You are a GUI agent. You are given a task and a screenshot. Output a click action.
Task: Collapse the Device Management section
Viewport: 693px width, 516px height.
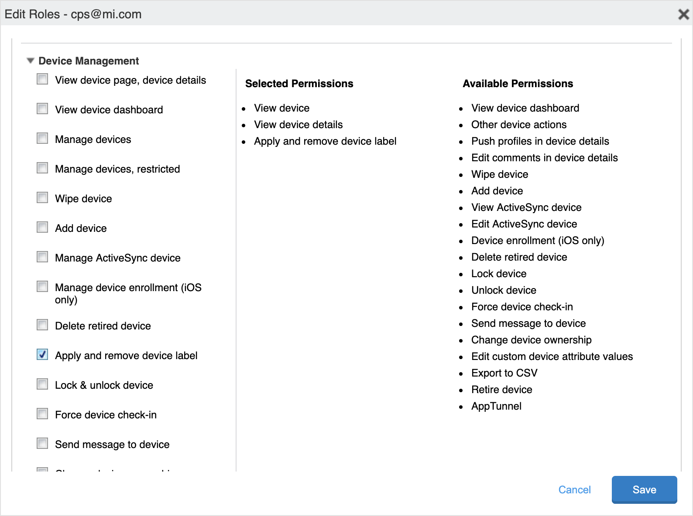coord(30,61)
